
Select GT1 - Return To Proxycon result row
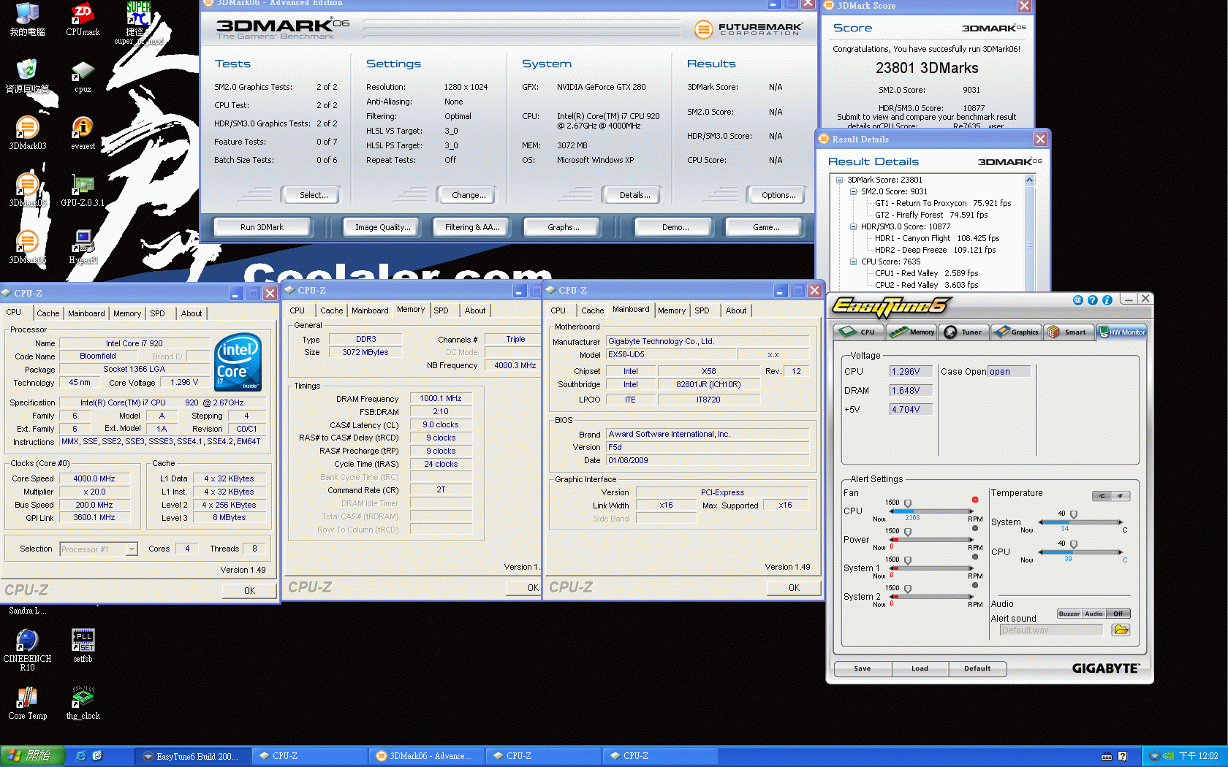pos(943,203)
